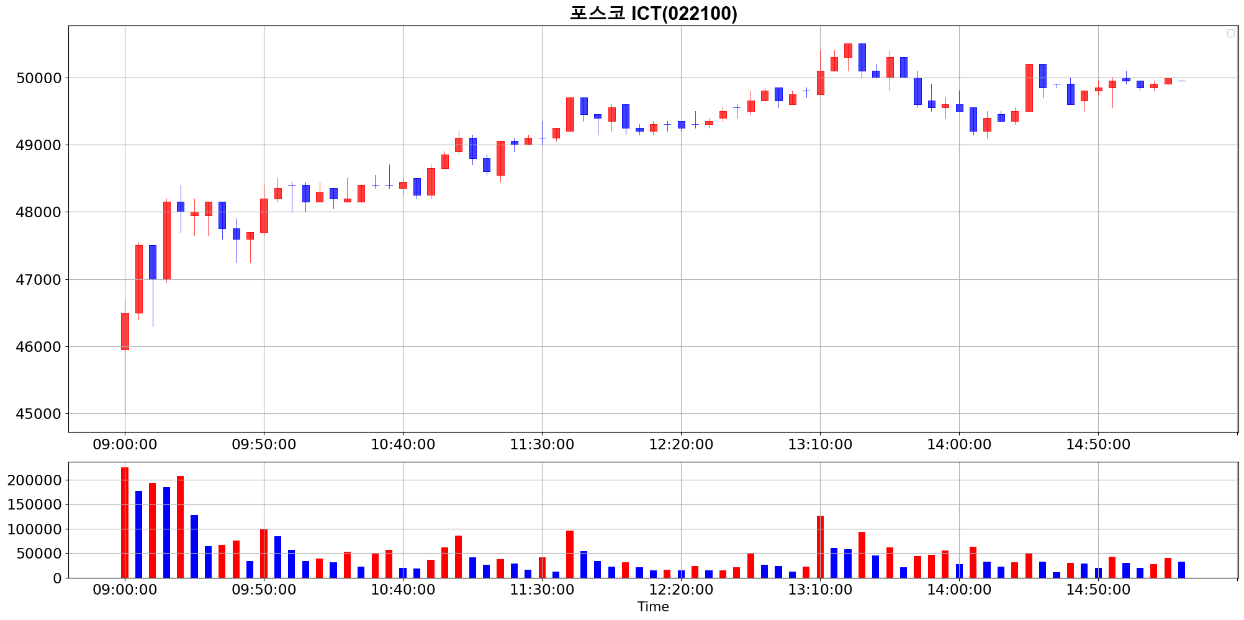The width and height of the screenshot is (1244, 620).
Task: Click the 10:40:00 label under price chart
Action: (403, 445)
